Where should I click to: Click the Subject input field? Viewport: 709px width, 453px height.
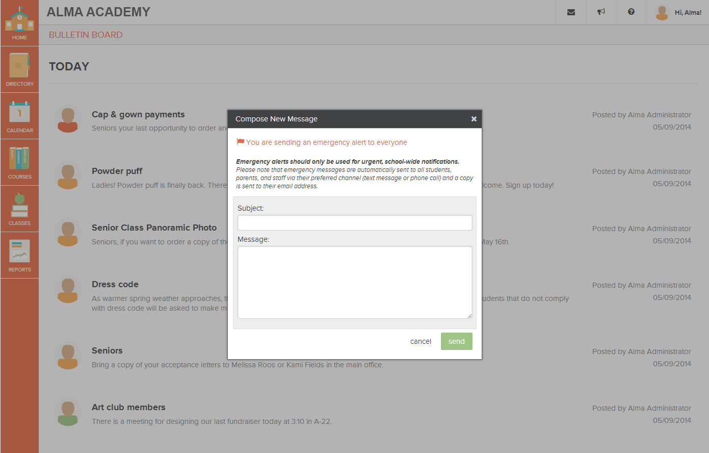click(x=355, y=222)
